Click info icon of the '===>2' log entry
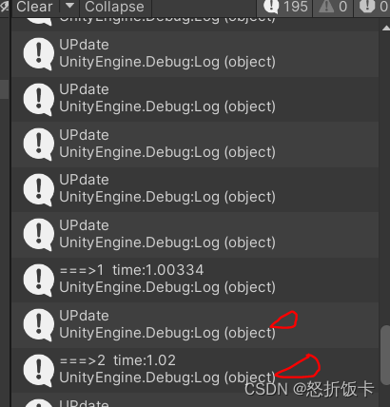Screen dimensions: 390x407 point(38,371)
